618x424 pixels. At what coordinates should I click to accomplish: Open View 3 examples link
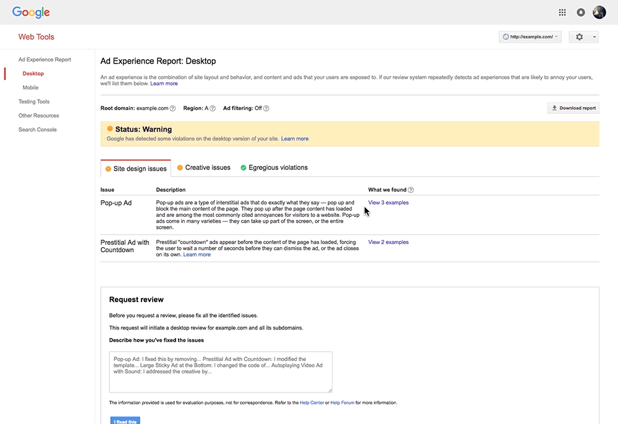coord(388,203)
